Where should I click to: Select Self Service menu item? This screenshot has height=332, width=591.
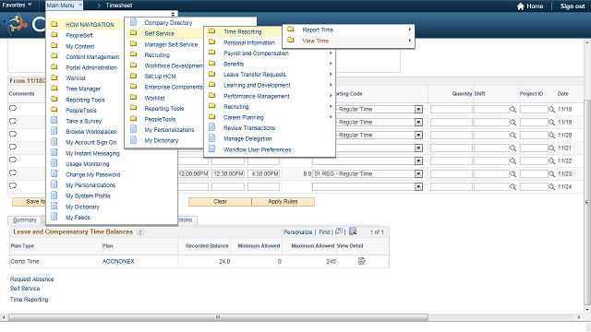(160, 33)
